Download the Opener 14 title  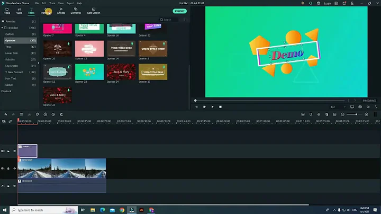(x=132, y=44)
